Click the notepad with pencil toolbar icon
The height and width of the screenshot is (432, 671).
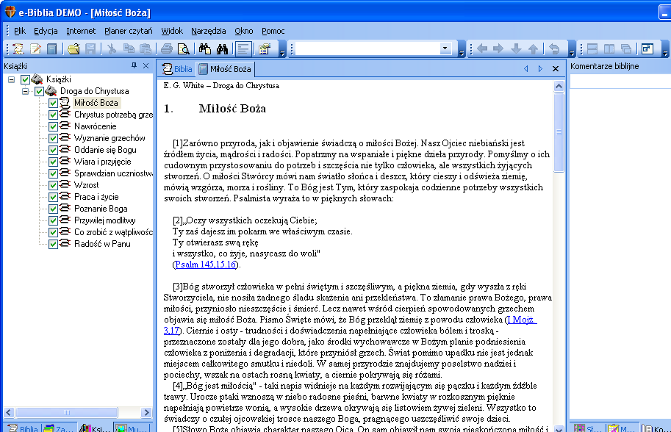tap(35, 49)
